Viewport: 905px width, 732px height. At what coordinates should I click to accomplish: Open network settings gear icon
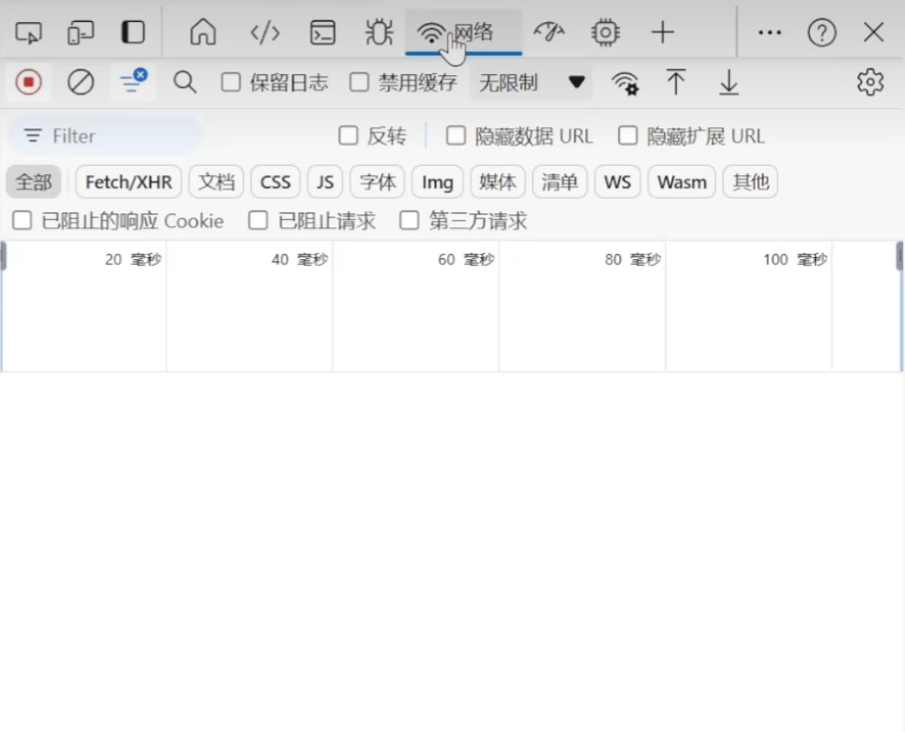click(870, 82)
